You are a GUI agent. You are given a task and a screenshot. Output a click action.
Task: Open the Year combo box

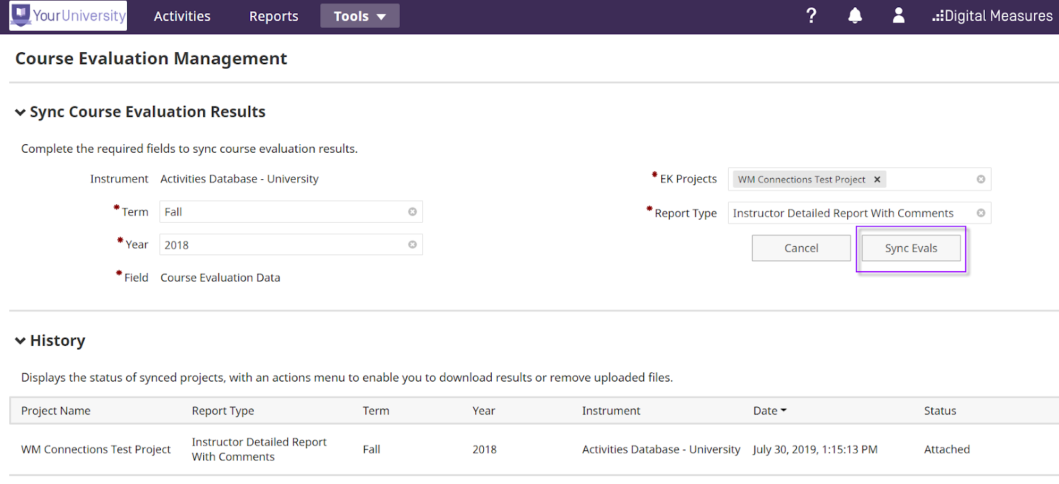tap(291, 245)
